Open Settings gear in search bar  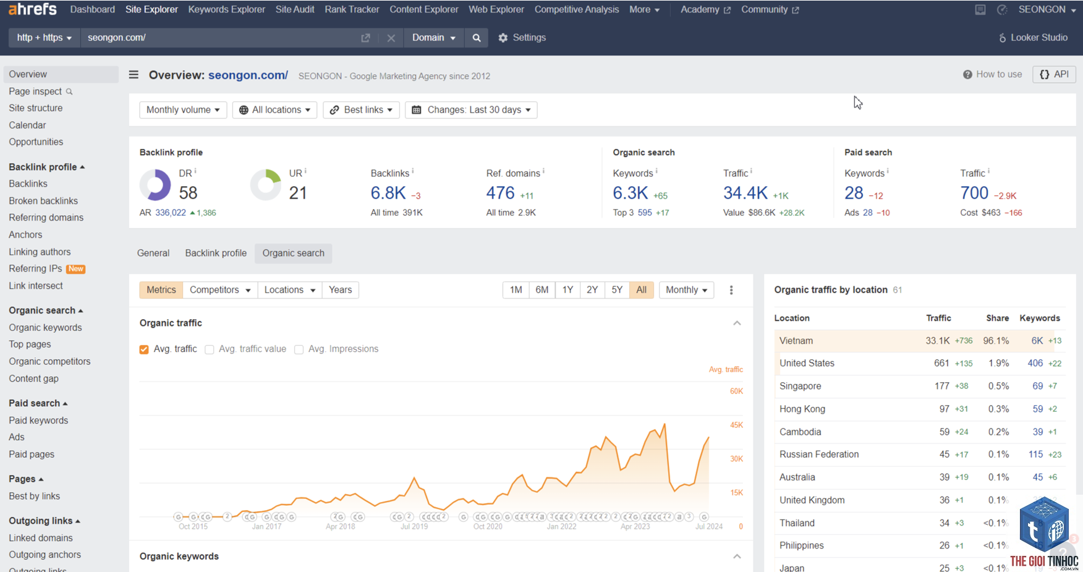click(522, 38)
